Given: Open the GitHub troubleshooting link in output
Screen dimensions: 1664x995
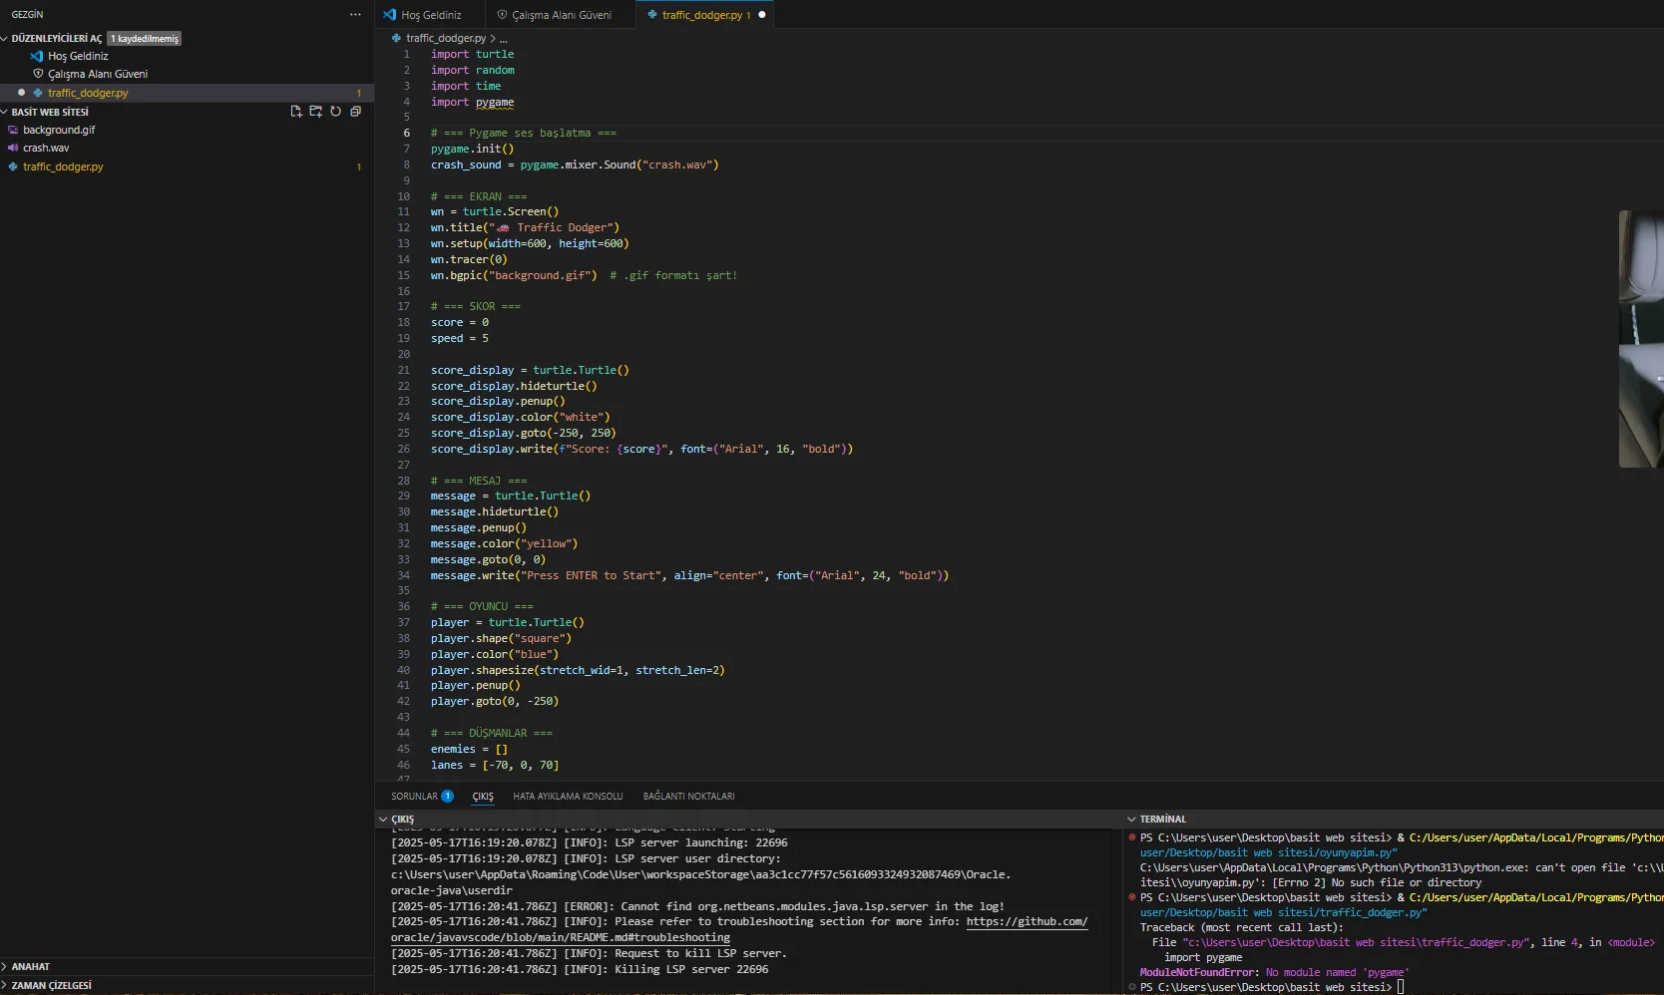Looking at the screenshot, I should [1027, 922].
